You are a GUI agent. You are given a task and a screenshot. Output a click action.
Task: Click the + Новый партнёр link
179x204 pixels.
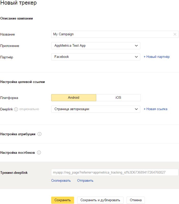[x=156, y=57]
